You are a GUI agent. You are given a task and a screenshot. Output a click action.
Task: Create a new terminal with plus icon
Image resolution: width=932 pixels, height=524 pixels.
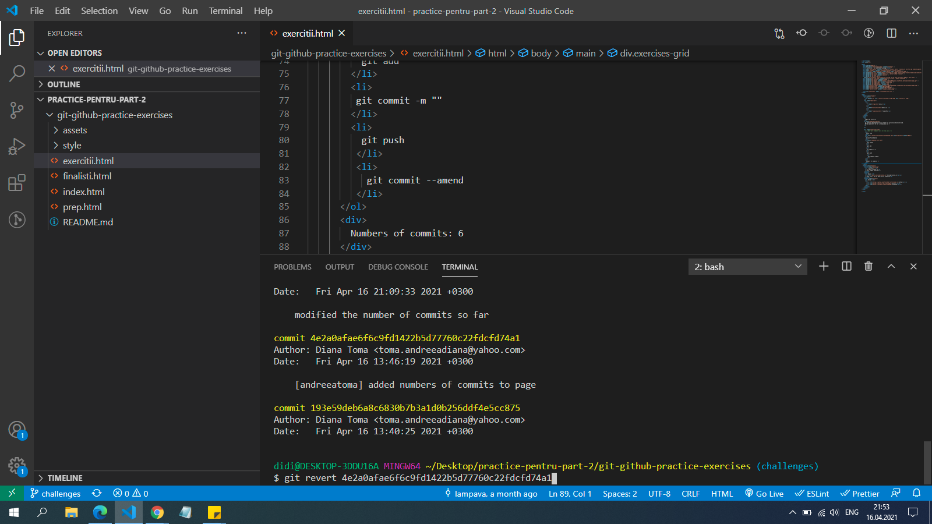[824, 266]
